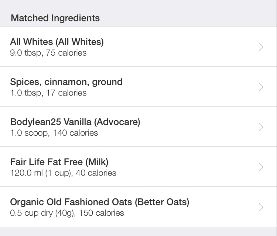277x236 pixels.
Task: Tap the 120.0 ml (1 cup) serving
Action: [x=41, y=173]
